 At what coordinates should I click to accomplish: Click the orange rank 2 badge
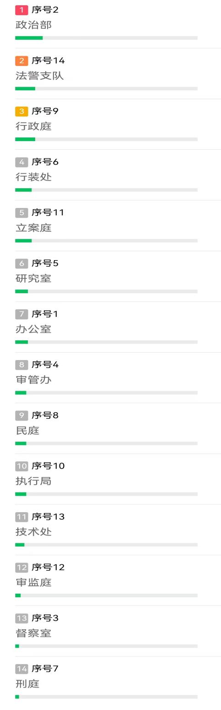[x=22, y=61]
